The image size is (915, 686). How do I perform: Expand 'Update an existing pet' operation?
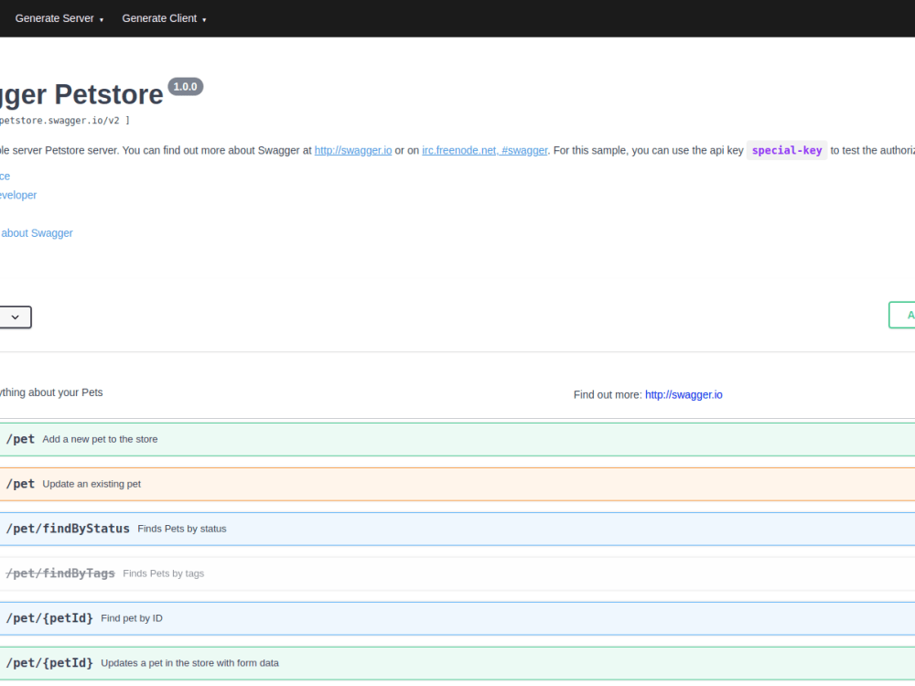457,484
